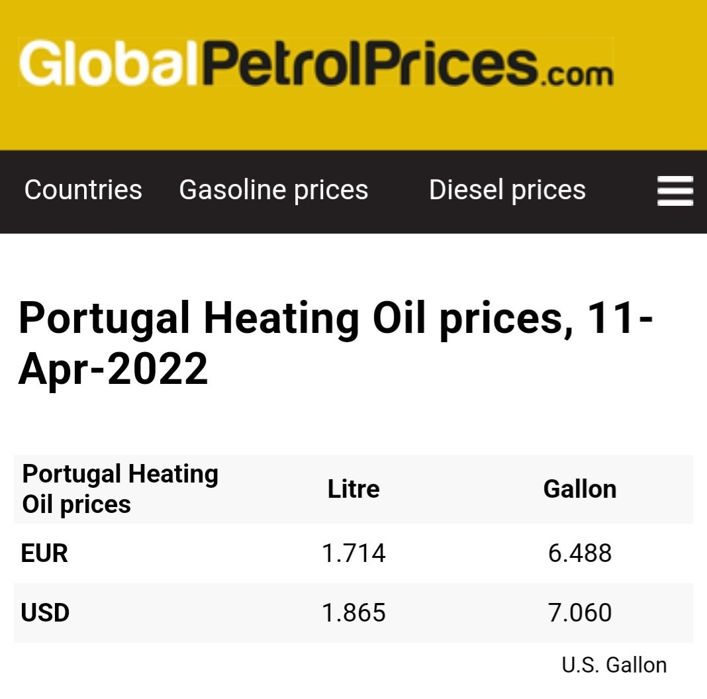
Task: Click empty yellow banner area below logo
Action: pyautogui.click(x=353, y=122)
